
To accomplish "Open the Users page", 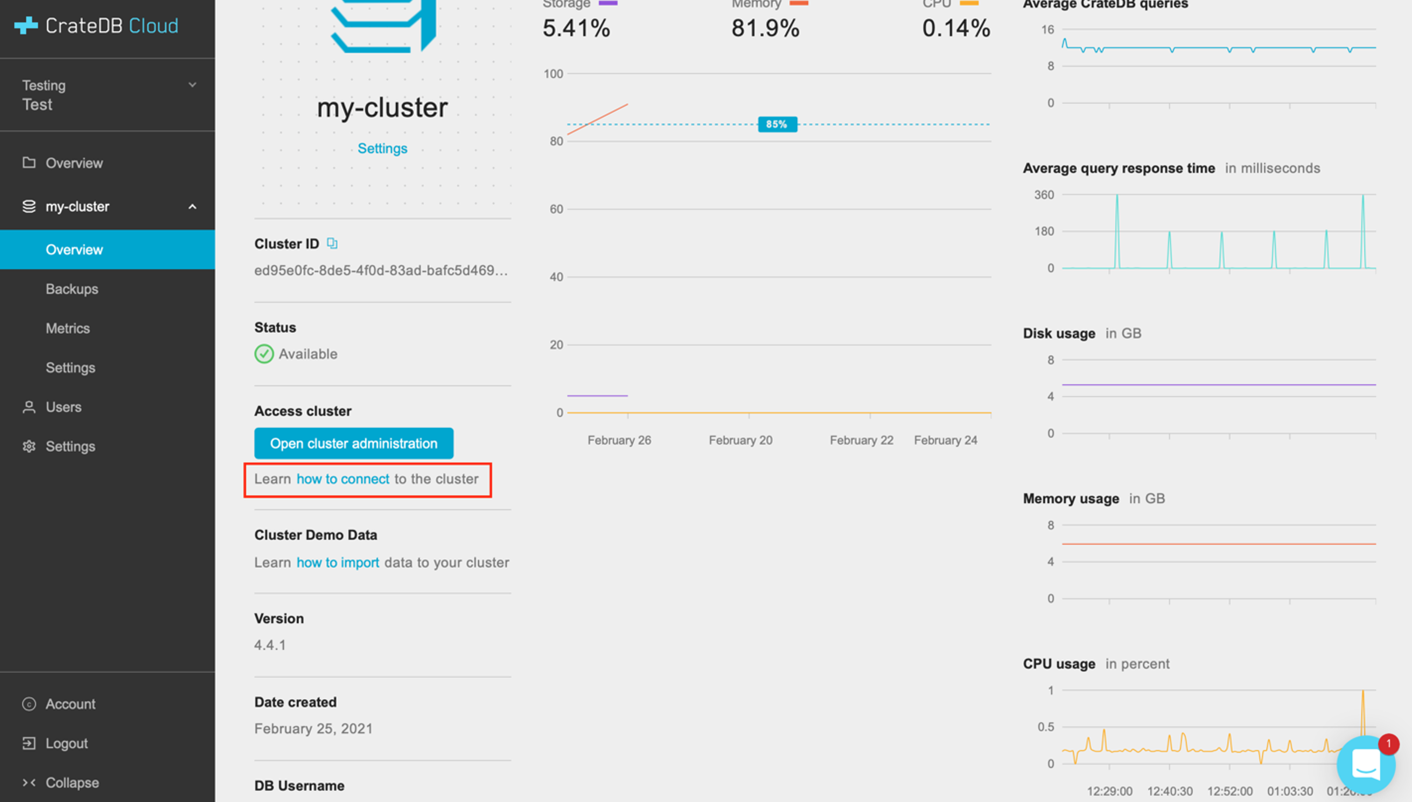I will [x=64, y=407].
